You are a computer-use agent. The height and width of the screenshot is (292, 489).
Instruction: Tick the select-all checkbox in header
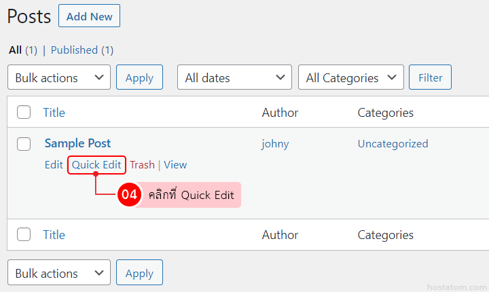[x=24, y=113]
